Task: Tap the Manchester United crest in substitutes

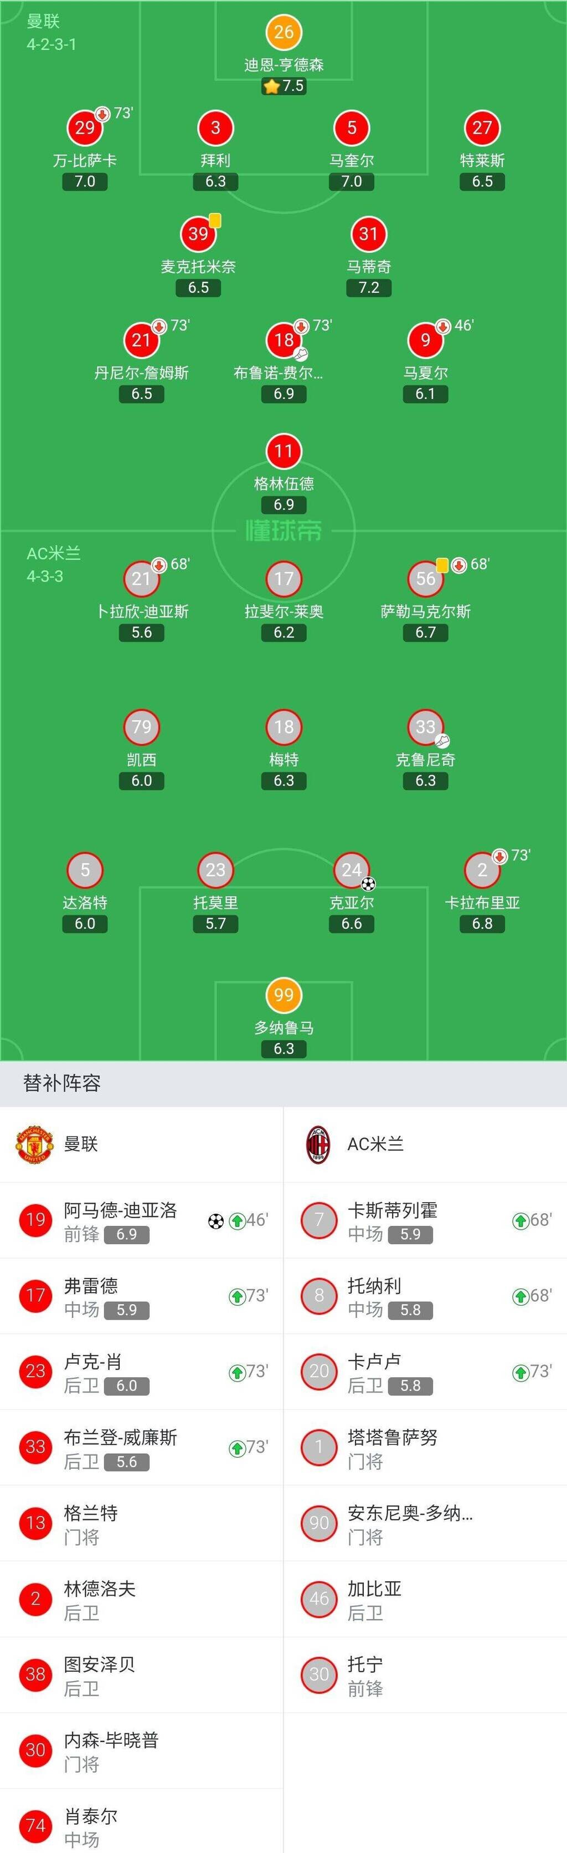Action: click(34, 1144)
